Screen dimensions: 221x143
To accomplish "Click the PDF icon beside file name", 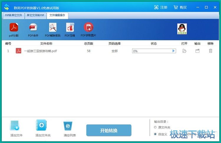I will pos(19,51).
